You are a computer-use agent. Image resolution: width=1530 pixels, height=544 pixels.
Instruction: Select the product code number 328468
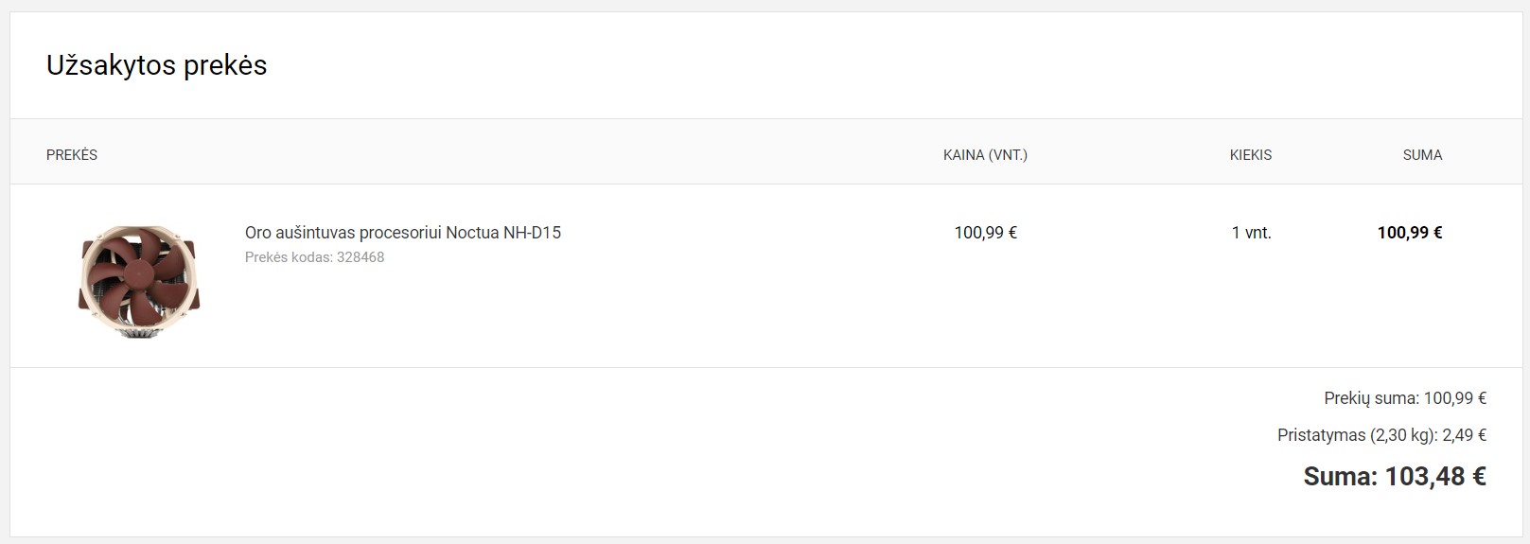pyautogui.click(x=361, y=257)
